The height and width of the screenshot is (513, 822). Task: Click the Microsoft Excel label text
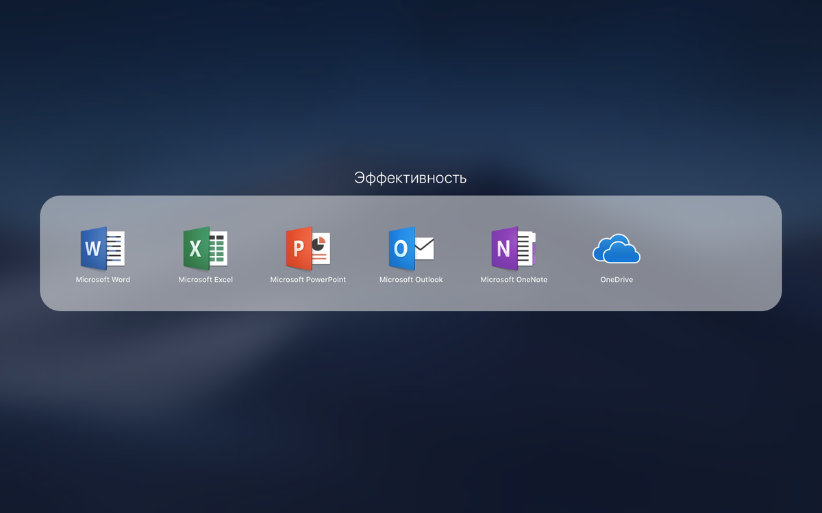click(x=206, y=280)
